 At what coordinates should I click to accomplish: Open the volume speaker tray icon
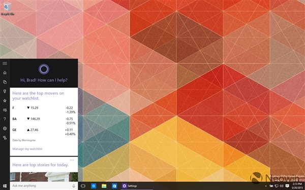click(281, 186)
